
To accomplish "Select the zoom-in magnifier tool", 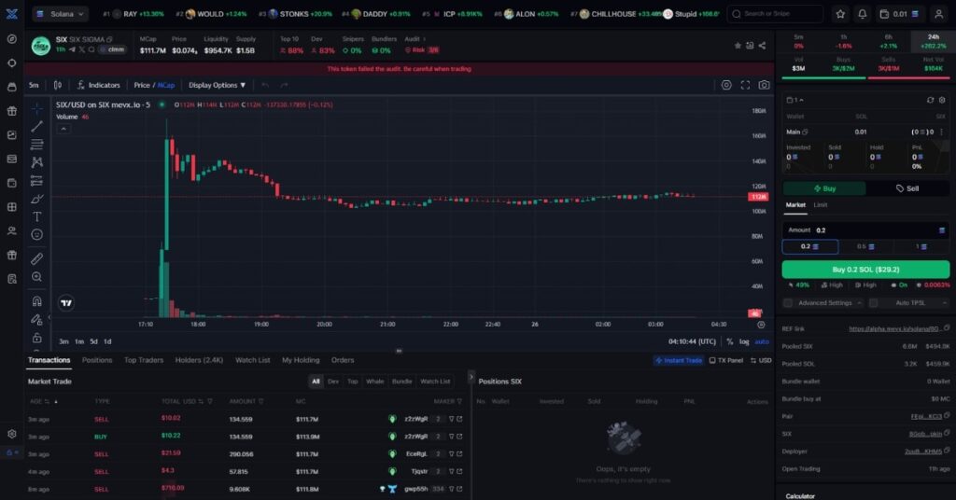I will [36, 277].
